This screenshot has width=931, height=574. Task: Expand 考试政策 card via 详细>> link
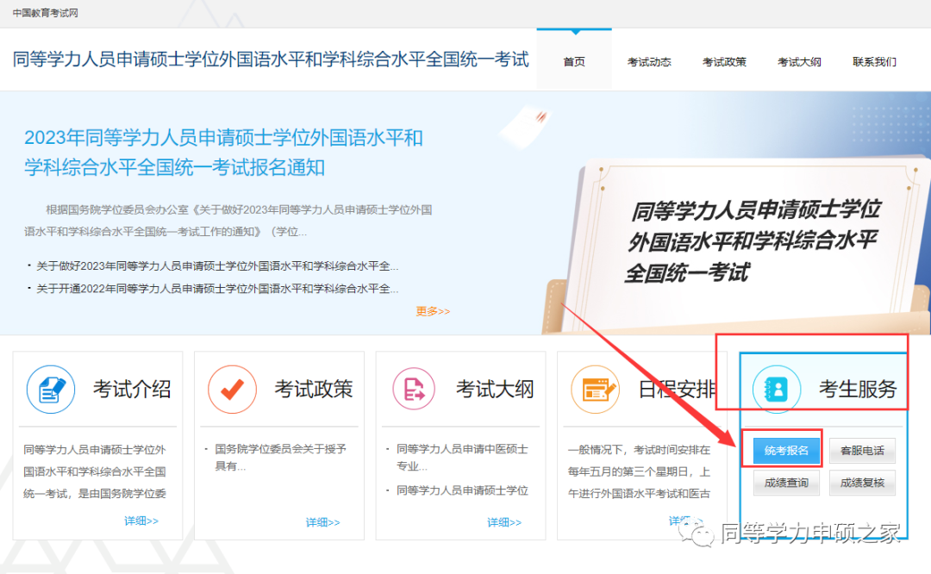[x=322, y=522]
